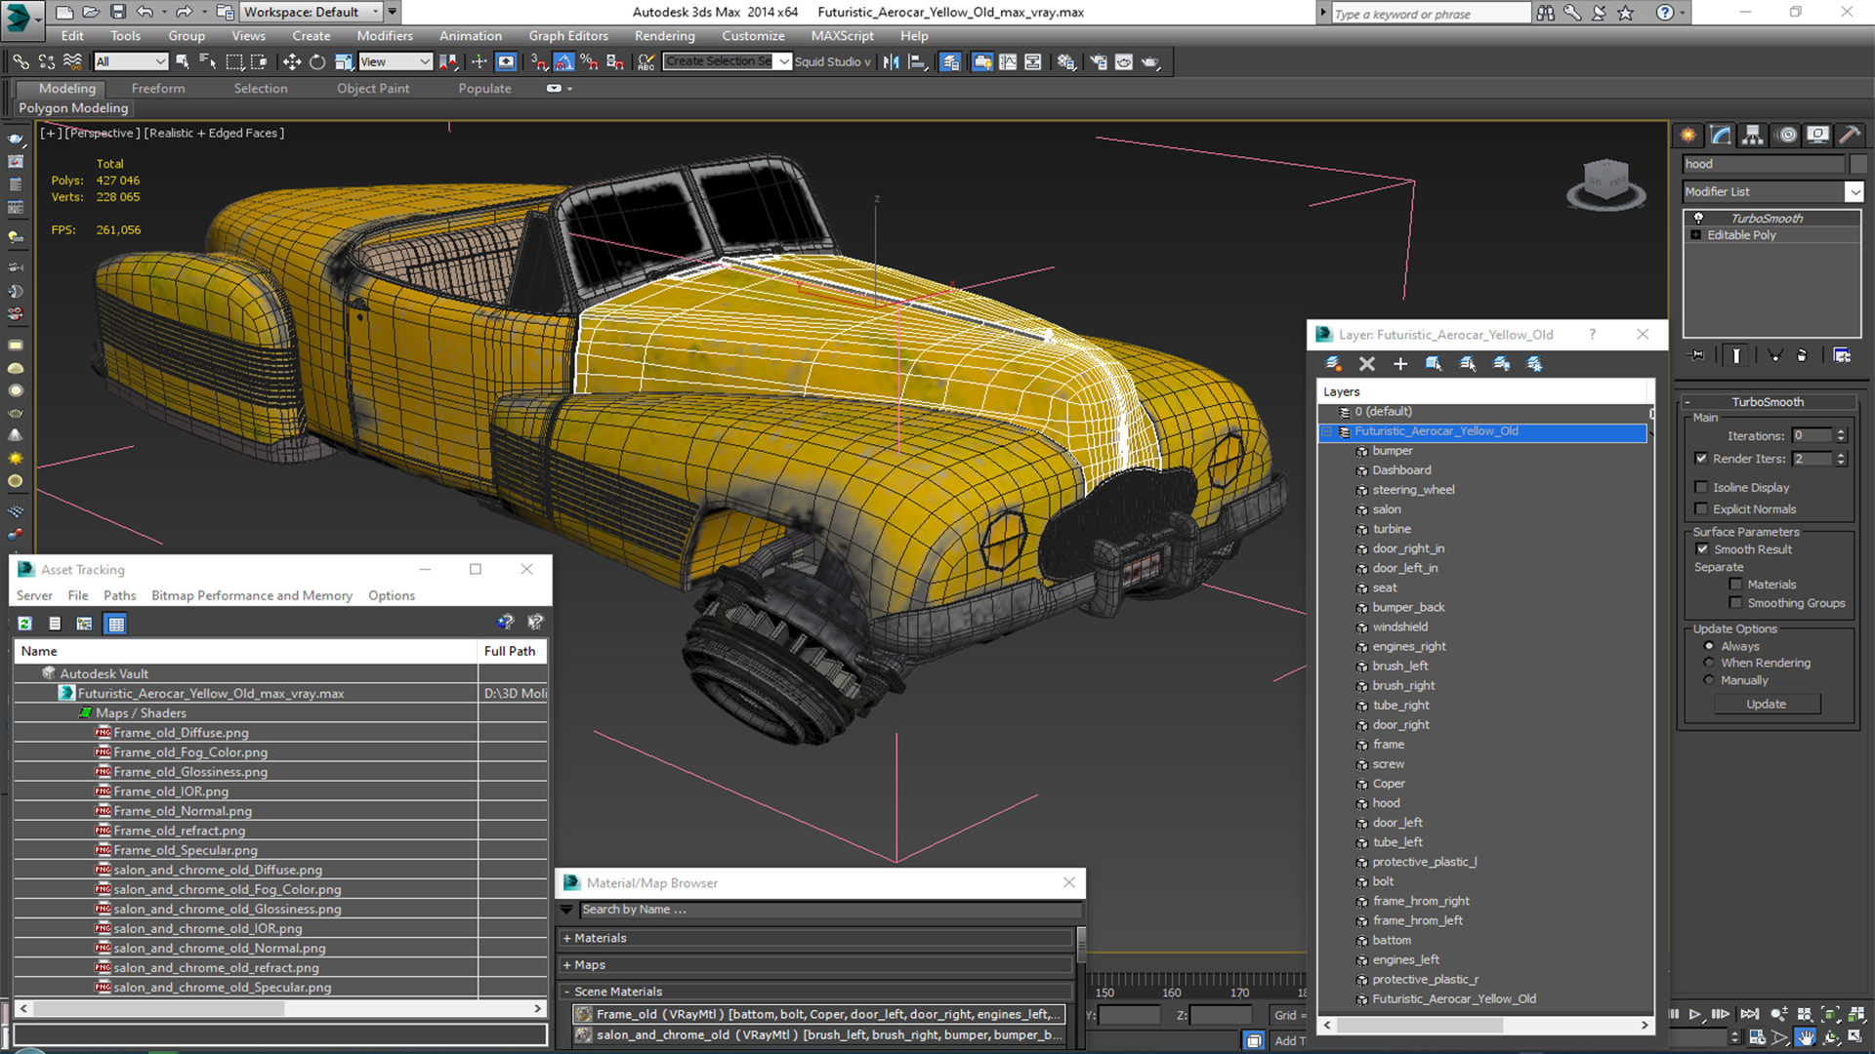The image size is (1875, 1054).
Task: Expand the Materials group in Material Browser
Action: coord(566,939)
